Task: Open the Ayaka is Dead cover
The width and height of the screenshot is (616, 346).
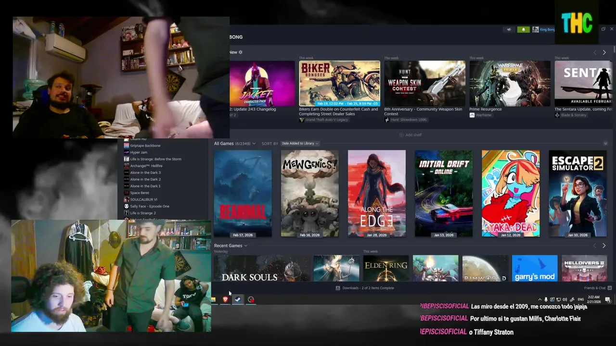Action: click(511, 194)
